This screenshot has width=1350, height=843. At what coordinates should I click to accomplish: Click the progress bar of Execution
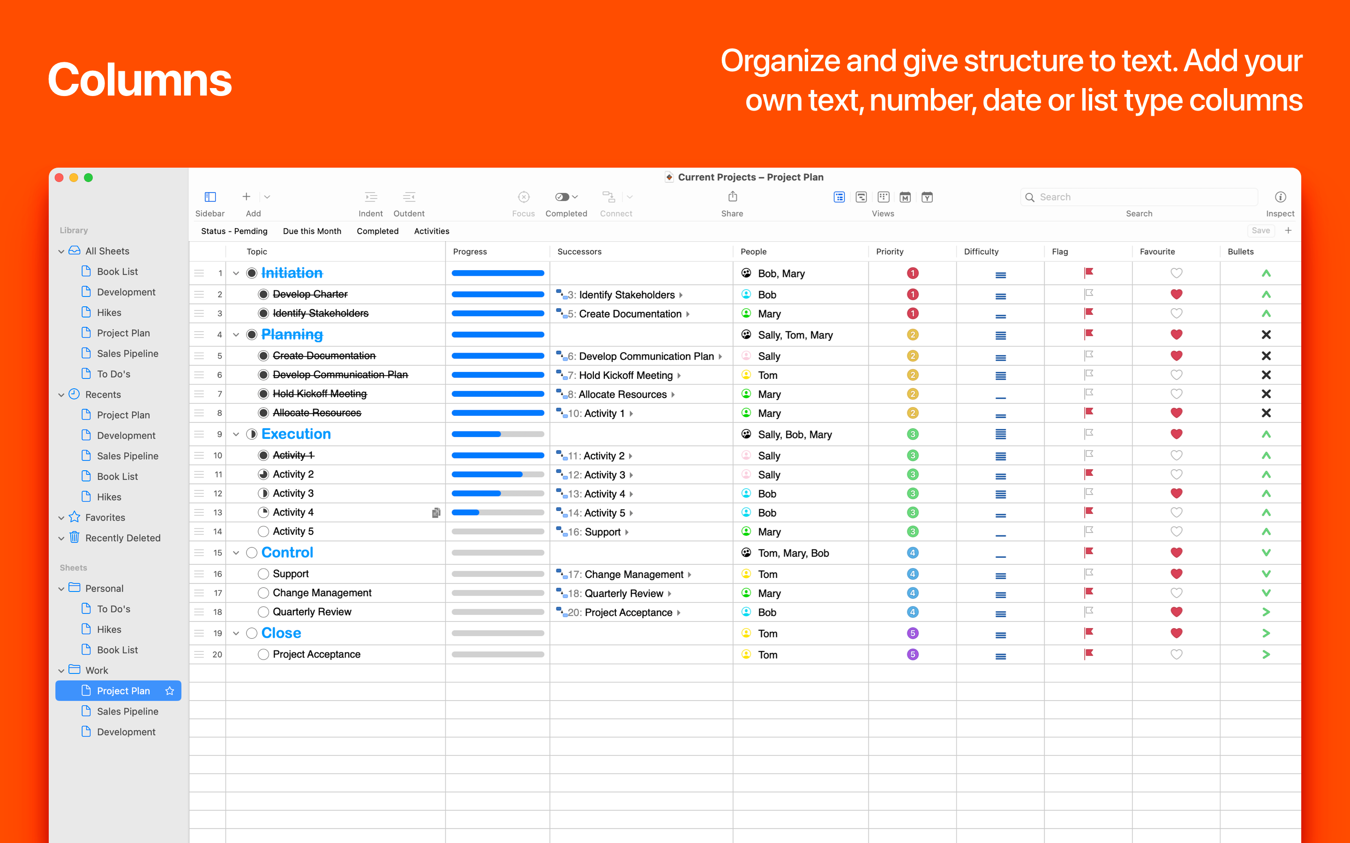click(498, 434)
